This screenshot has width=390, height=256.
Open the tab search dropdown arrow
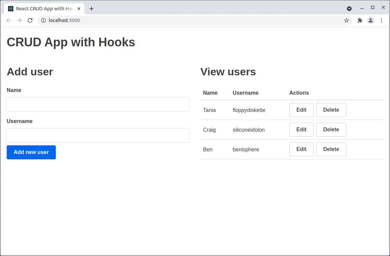(349, 9)
